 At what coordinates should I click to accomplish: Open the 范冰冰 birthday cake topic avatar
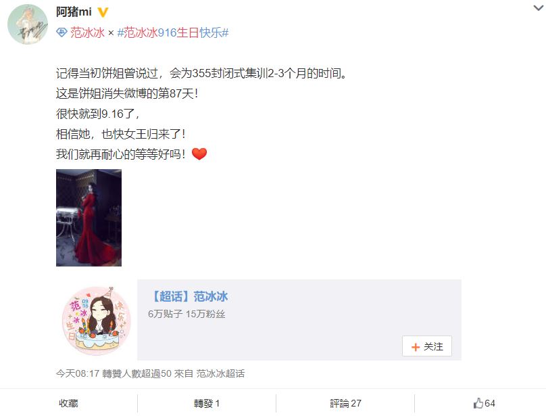[97, 320]
